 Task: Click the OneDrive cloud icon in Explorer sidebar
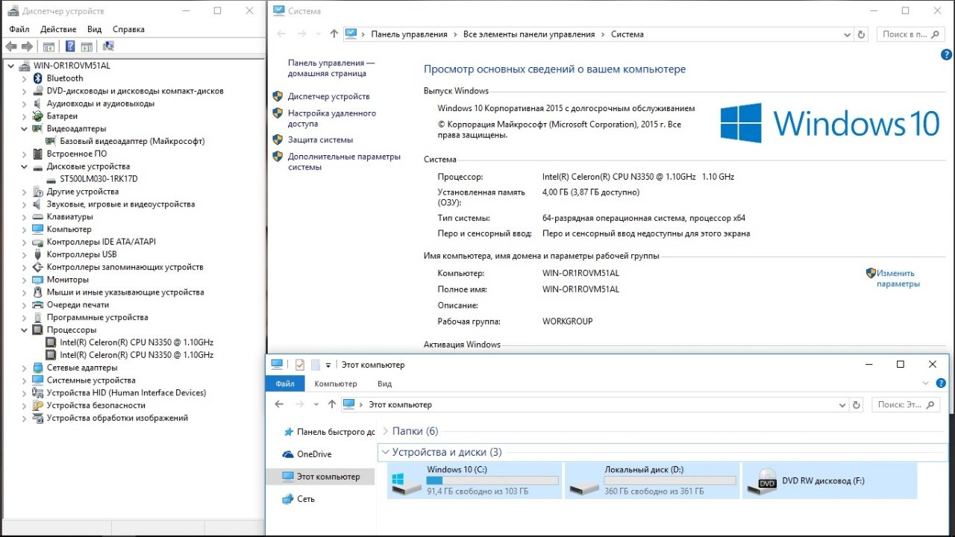[288, 454]
